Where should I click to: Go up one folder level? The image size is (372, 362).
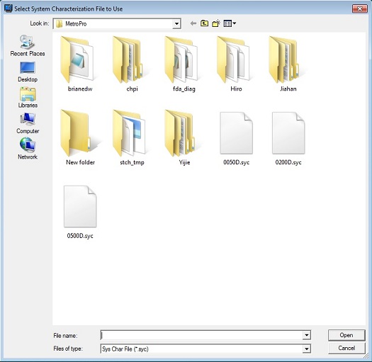coord(204,23)
